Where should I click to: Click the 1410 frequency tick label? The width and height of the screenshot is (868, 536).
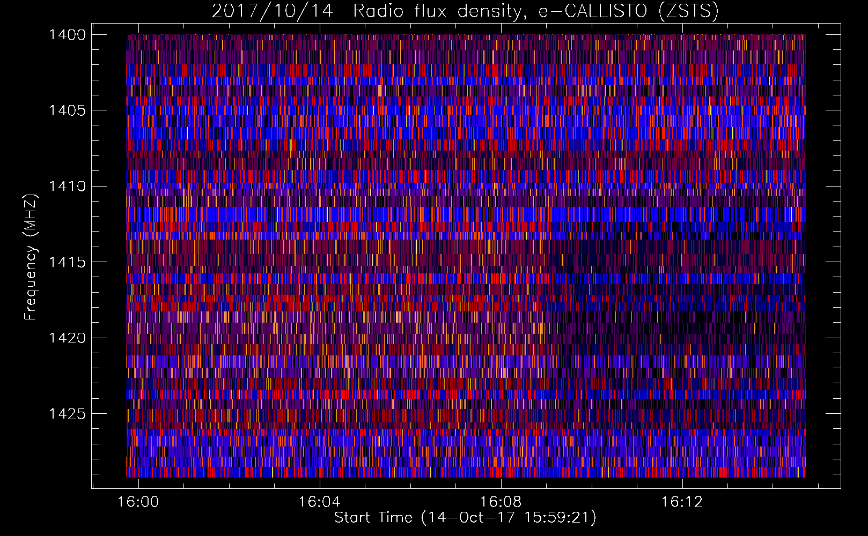[68, 187]
